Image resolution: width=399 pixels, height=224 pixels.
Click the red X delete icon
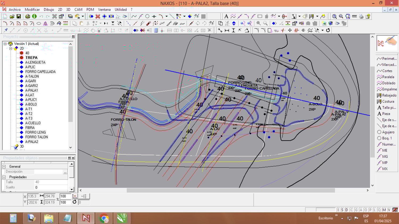98,16
